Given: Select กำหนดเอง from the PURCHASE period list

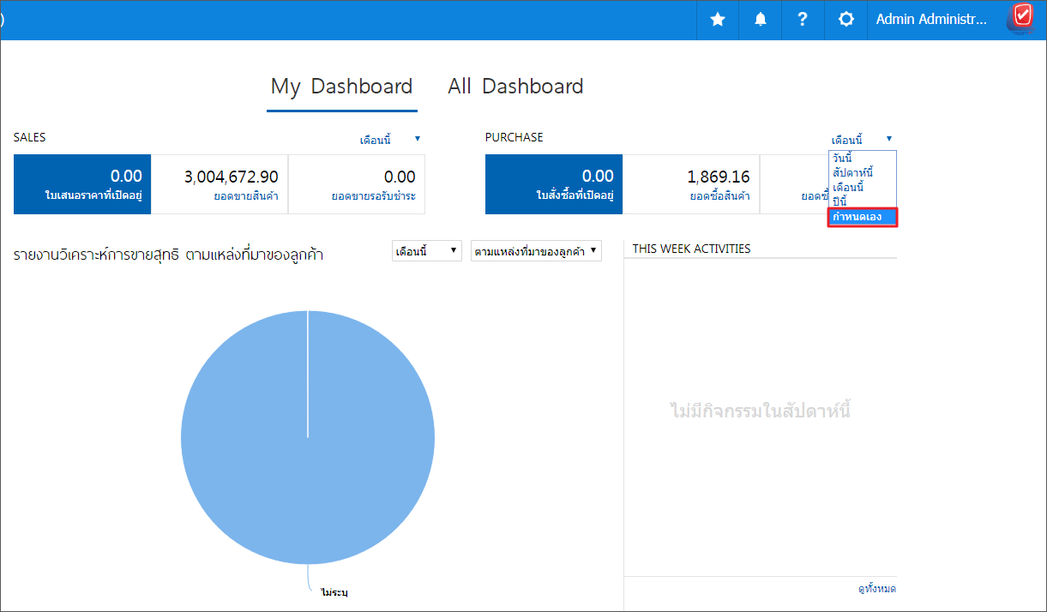Looking at the screenshot, I should 862,218.
